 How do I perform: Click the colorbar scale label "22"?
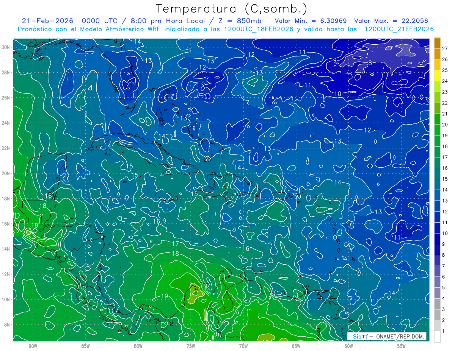coord(445,103)
